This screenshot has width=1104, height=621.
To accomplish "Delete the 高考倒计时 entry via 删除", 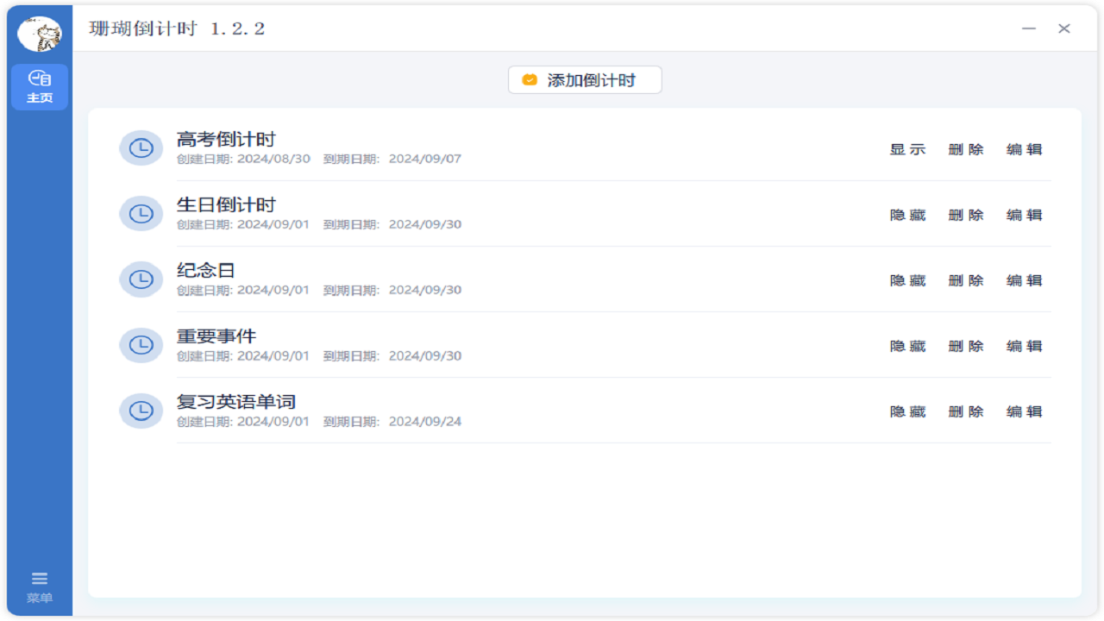I will [x=965, y=148].
